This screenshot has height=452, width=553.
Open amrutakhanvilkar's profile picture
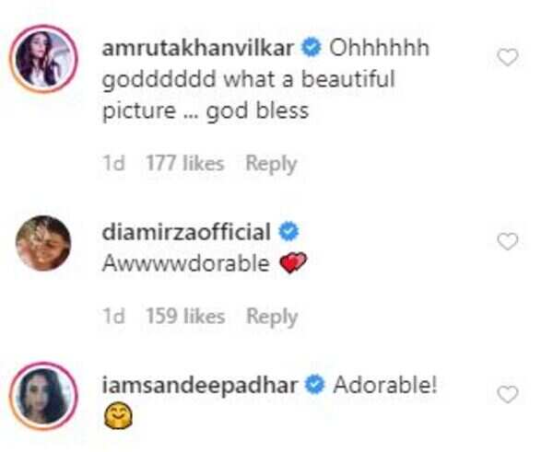[x=42, y=57]
